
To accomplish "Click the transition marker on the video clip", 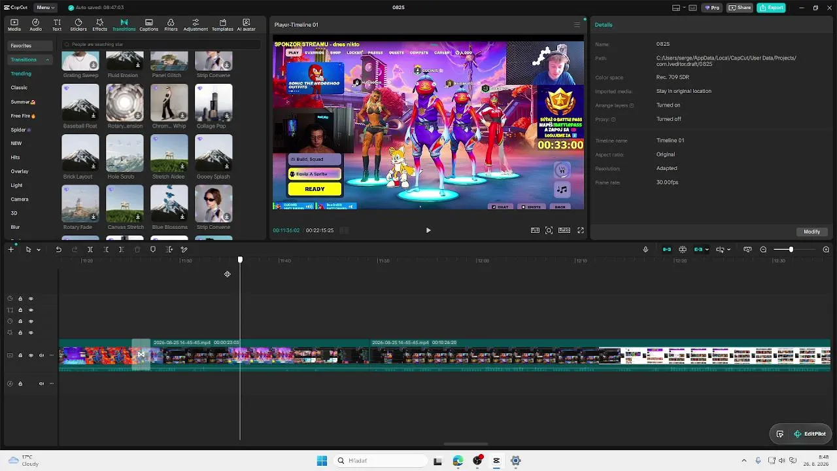I will (x=141, y=355).
